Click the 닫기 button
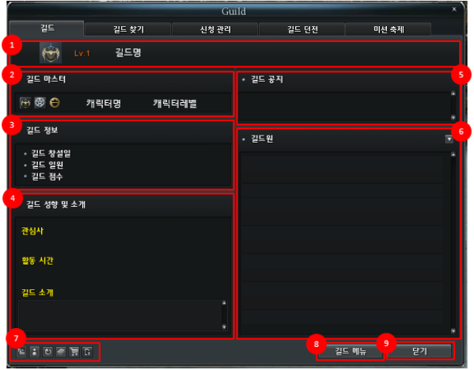The height and width of the screenshot is (370, 474). coord(420,351)
